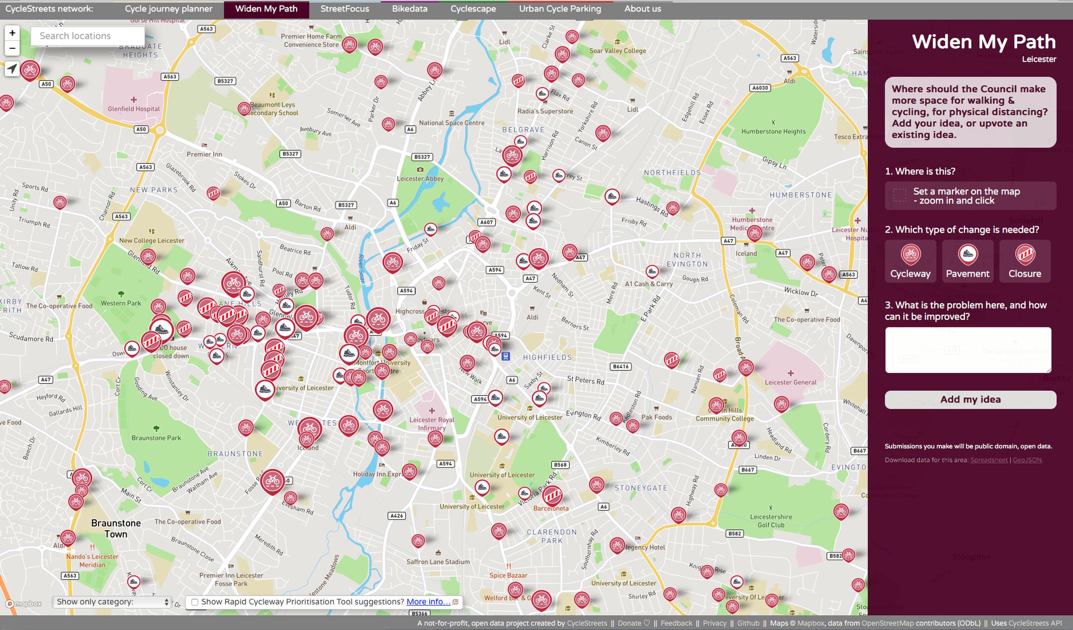Open cycleway marker by Leicestershire Golf Club
The width and height of the screenshot is (1073, 630).
click(841, 511)
